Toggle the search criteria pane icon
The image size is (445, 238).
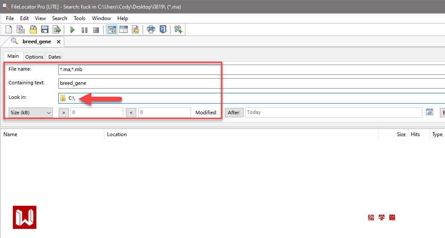pyautogui.click(x=112, y=30)
